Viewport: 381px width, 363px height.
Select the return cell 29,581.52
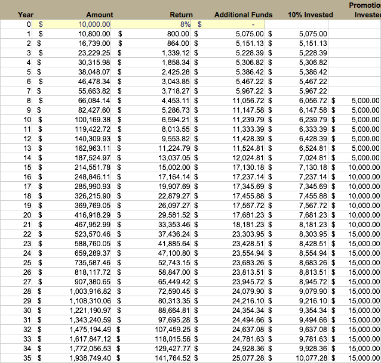(151, 215)
